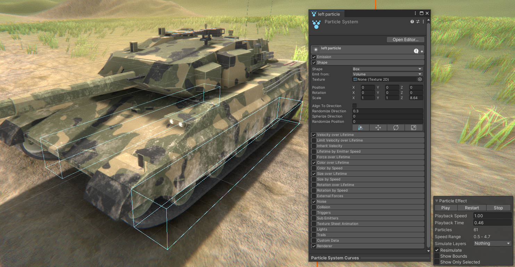Select the left particle inspector tab
515x267 pixels.
(326, 14)
